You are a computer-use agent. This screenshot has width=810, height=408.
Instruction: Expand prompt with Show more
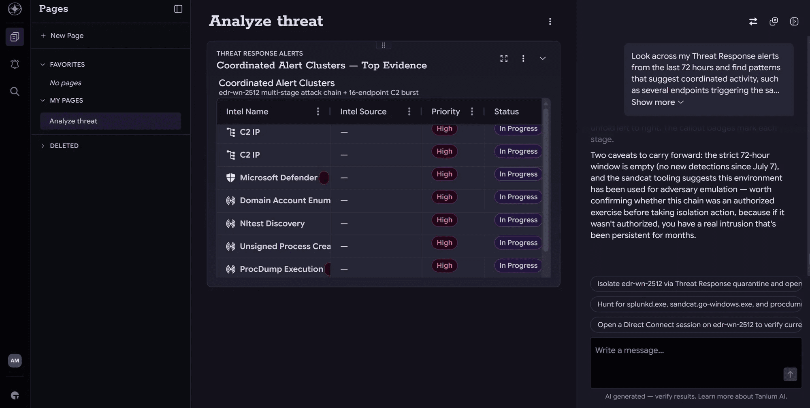point(657,102)
